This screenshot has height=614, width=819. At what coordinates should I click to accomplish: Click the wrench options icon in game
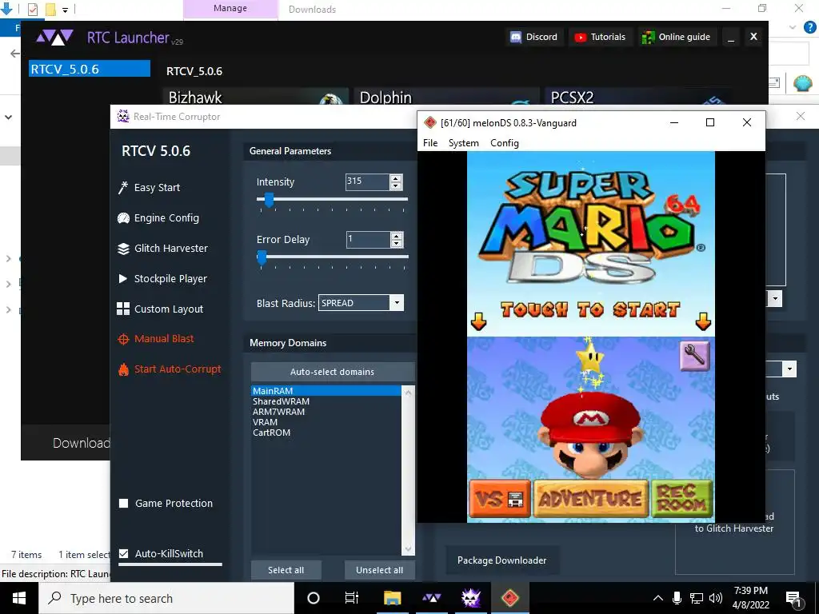point(695,356)
